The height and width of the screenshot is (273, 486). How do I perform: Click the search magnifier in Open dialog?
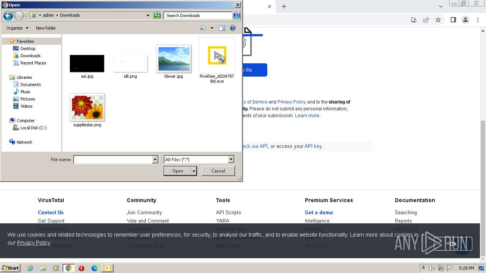tap(237, 16)
